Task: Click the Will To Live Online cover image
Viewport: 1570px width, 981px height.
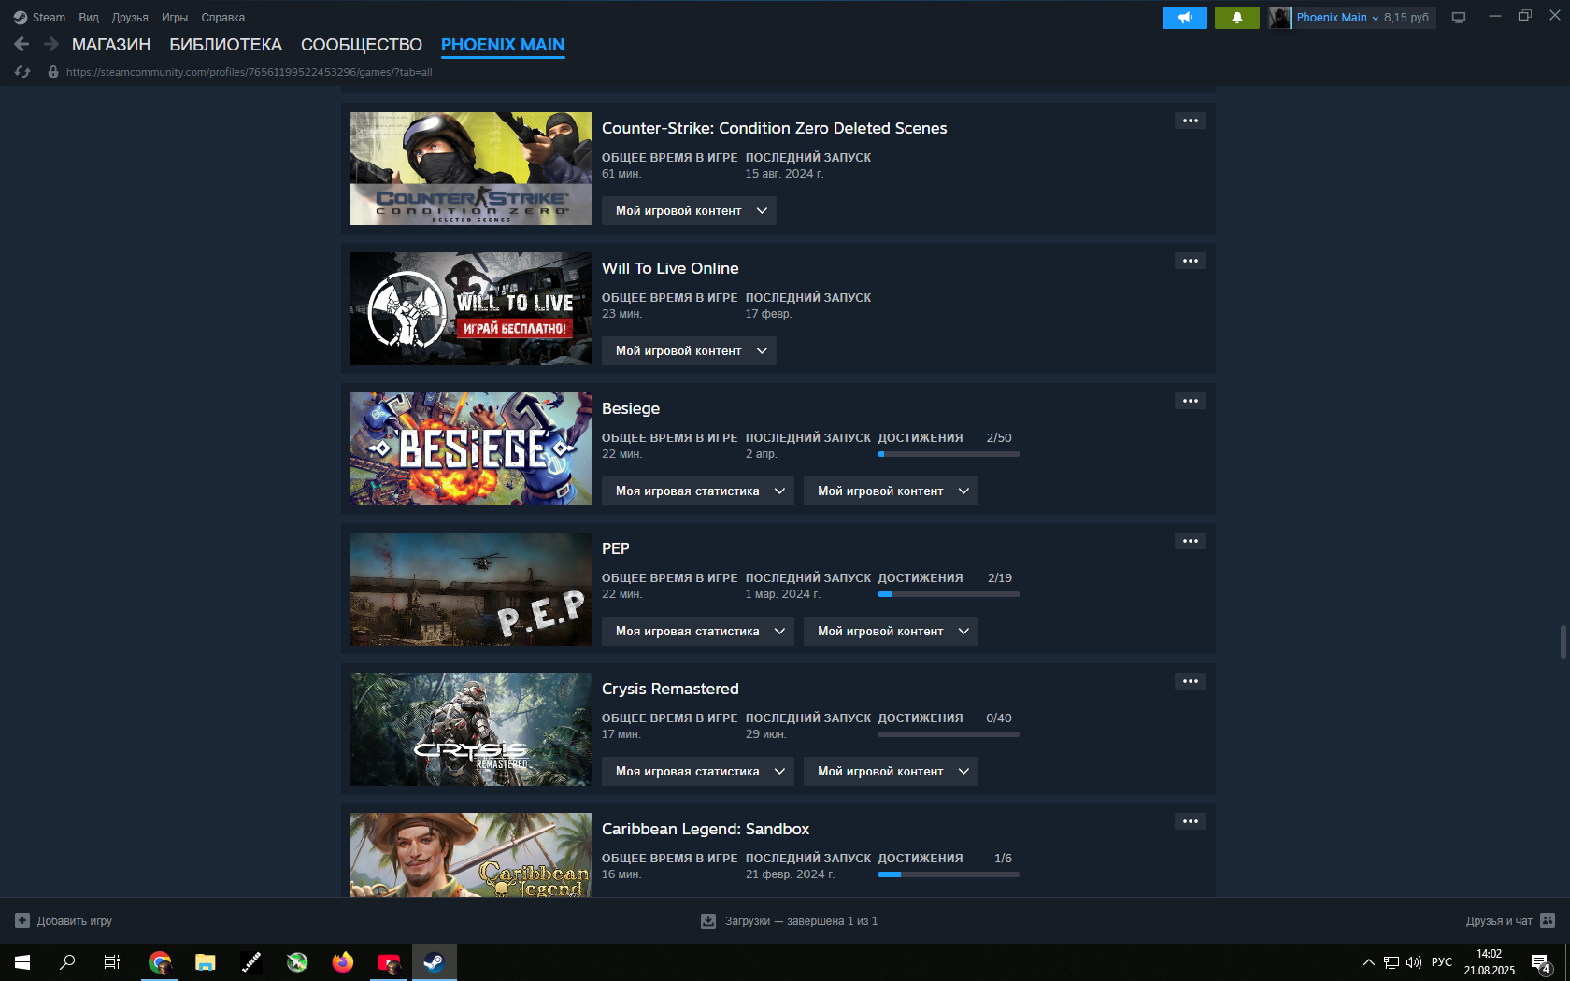Action: [x=471, y=309]
